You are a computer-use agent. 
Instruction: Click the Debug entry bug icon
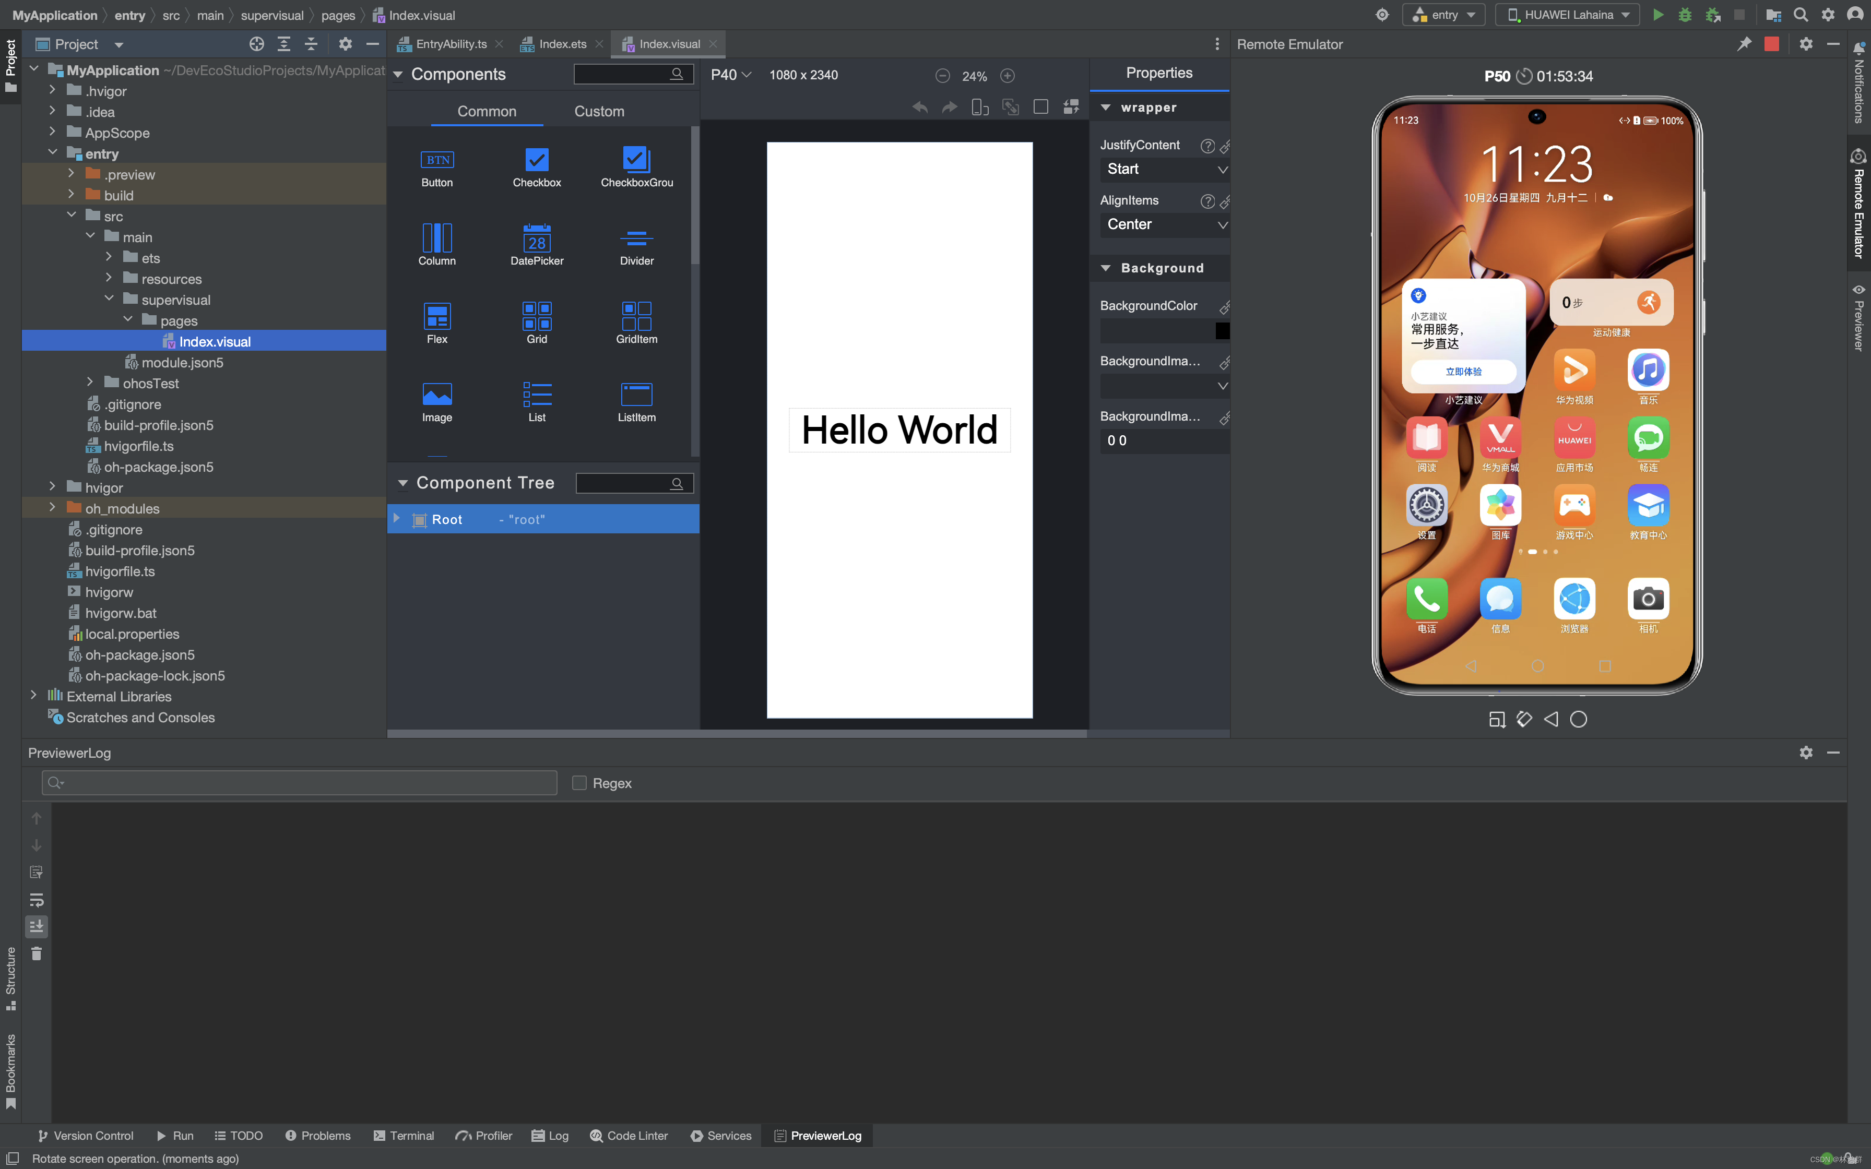point(1685,15)
